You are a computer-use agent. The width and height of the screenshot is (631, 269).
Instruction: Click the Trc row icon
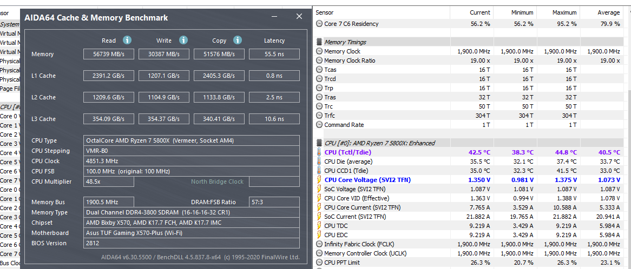click(x=319, y=106)
